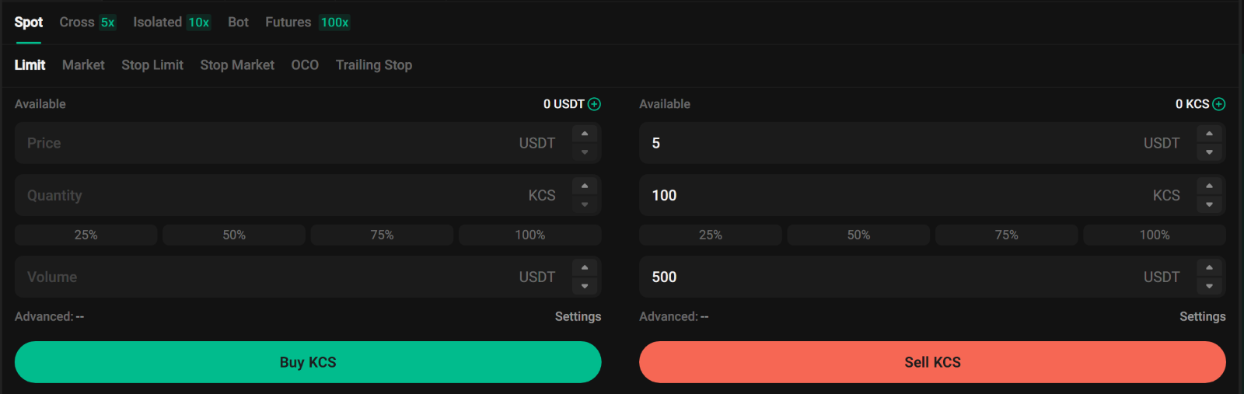This screenshot has height=394, width=1244.
Task: Set sell amount to 25%
Action: pyautogui.click(x=711, y=235)
